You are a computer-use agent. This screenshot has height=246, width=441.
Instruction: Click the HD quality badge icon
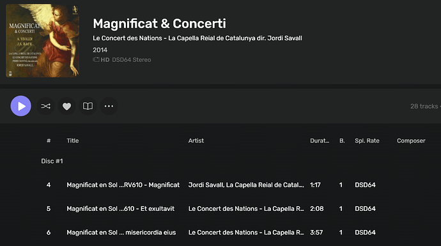click(x=101, y=59)
